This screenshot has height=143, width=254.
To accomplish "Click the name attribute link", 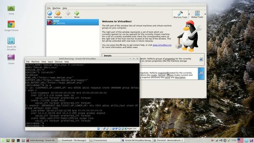I will pyautogui.click(x=167, y=77).
